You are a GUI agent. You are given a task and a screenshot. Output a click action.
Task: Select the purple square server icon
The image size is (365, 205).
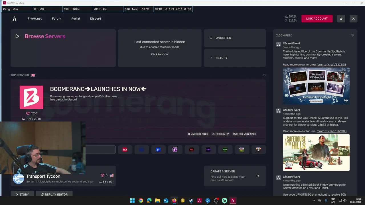click(175, 149)
